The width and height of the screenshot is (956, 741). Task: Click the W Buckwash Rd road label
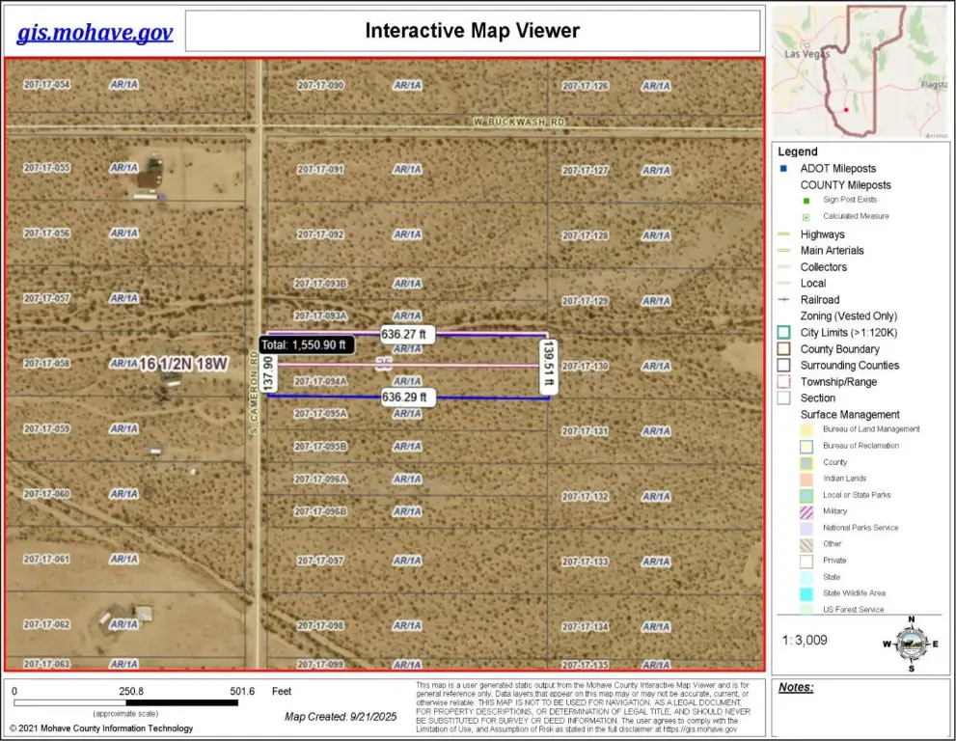[518, 123]
